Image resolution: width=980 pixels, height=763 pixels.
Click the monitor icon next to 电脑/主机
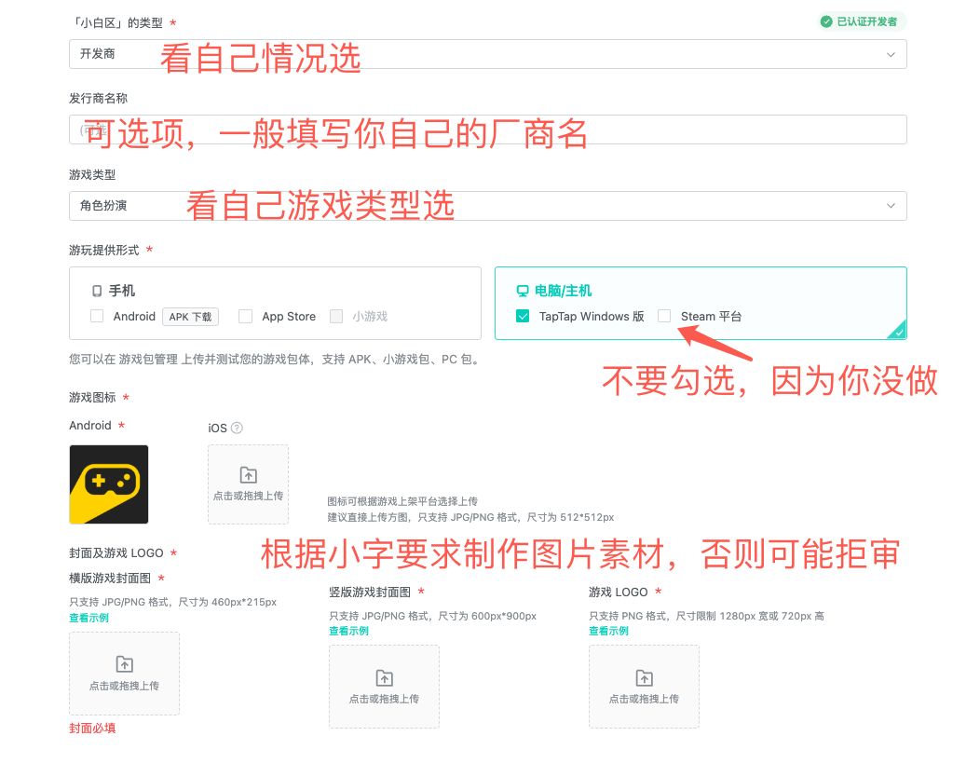click(x=523, y=291)
